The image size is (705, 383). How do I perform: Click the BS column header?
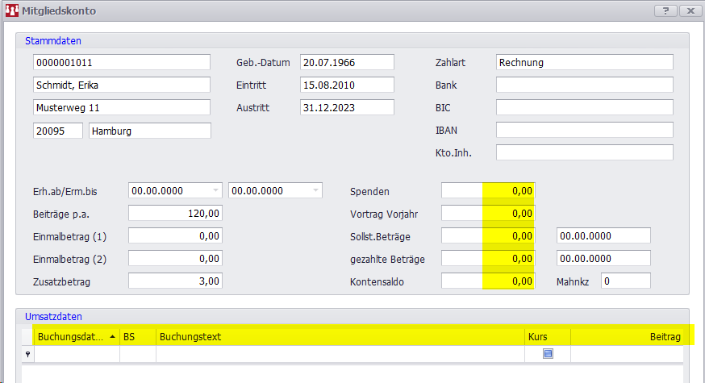(x=137, y=336)
